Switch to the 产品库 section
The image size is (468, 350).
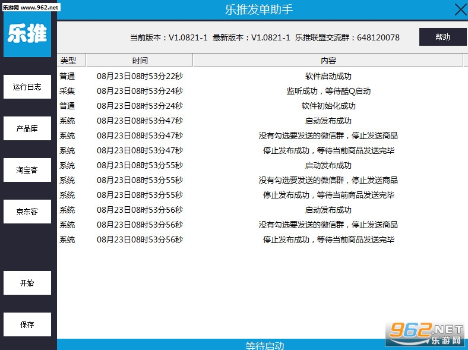click(x=27, y=128)
